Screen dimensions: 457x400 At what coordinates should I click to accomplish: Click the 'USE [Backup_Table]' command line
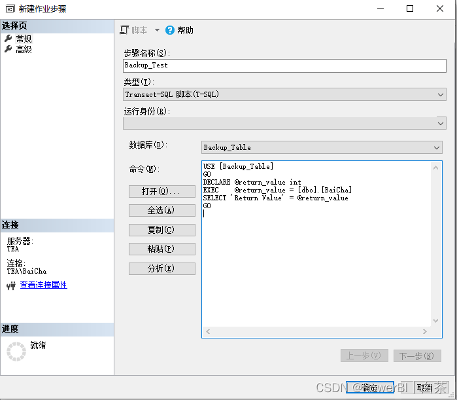pos(238,166)
